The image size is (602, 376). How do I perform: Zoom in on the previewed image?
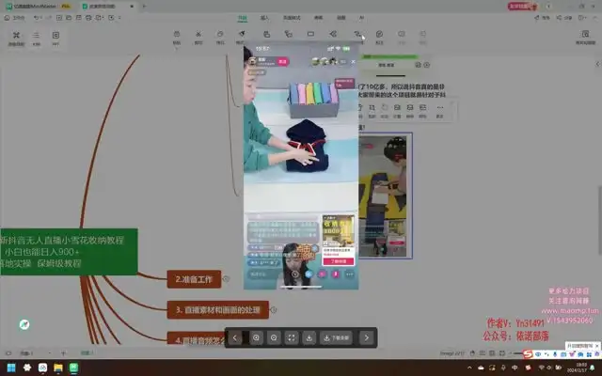tap(256, 337)
